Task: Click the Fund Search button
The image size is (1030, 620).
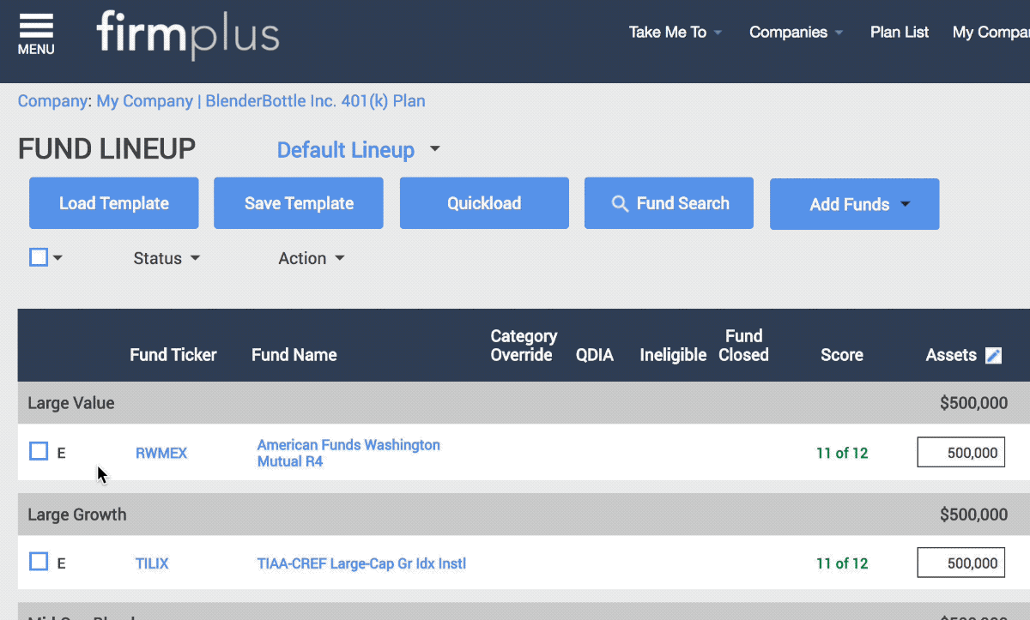Action: [x=669, y=203]
